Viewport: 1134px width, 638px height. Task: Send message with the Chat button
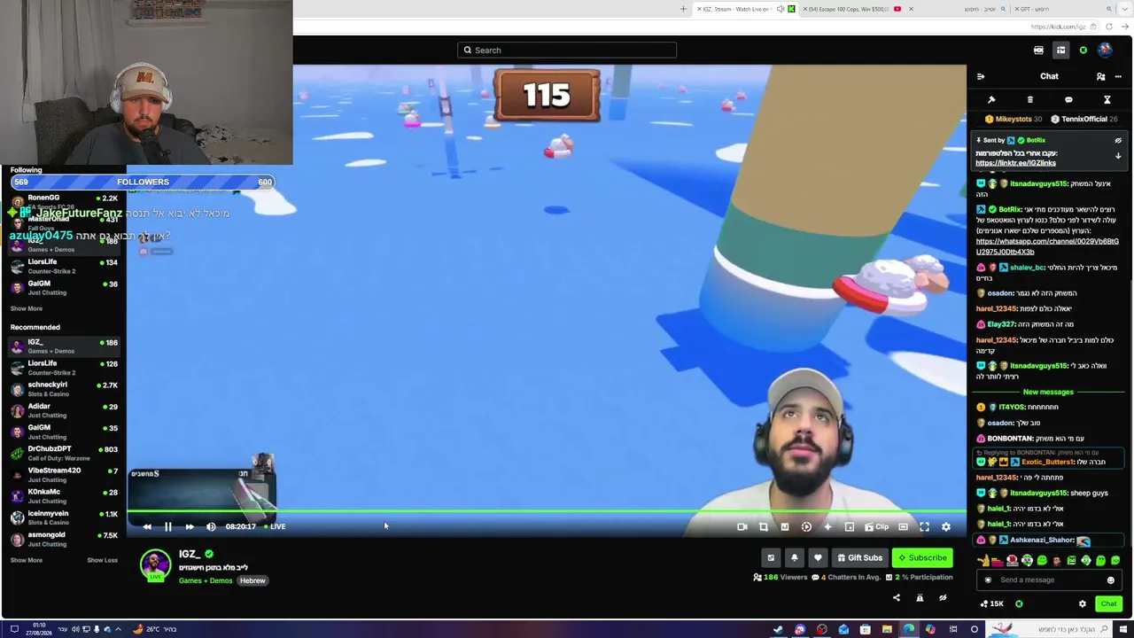coord(1108,603)
